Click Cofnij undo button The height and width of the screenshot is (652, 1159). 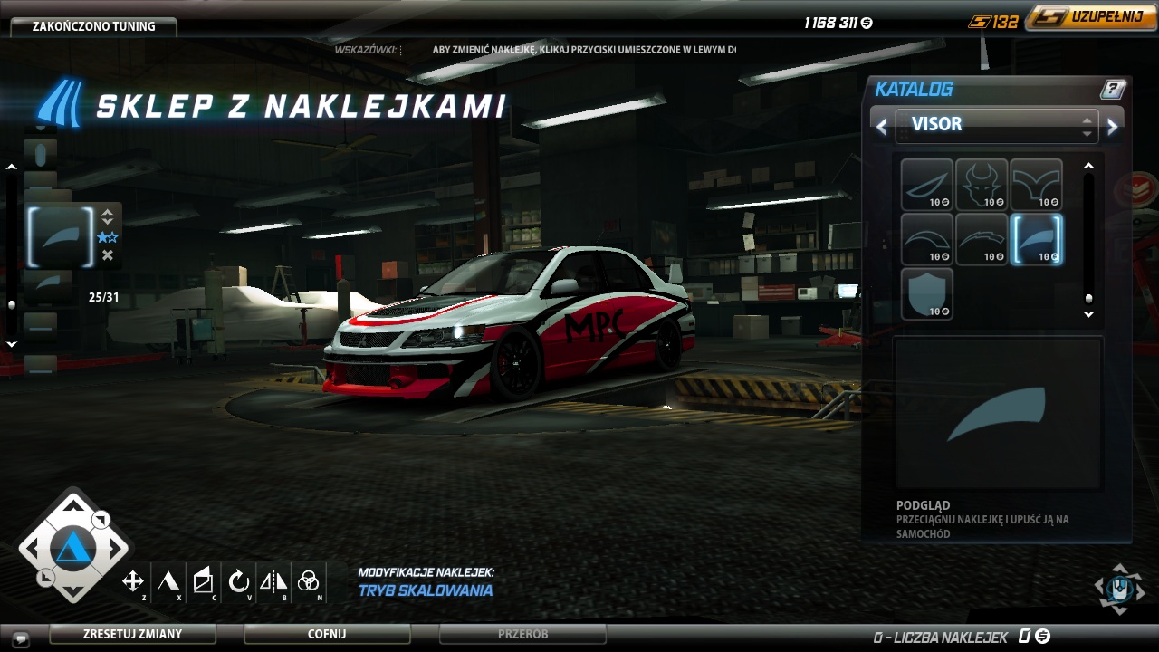coord(327,634)
